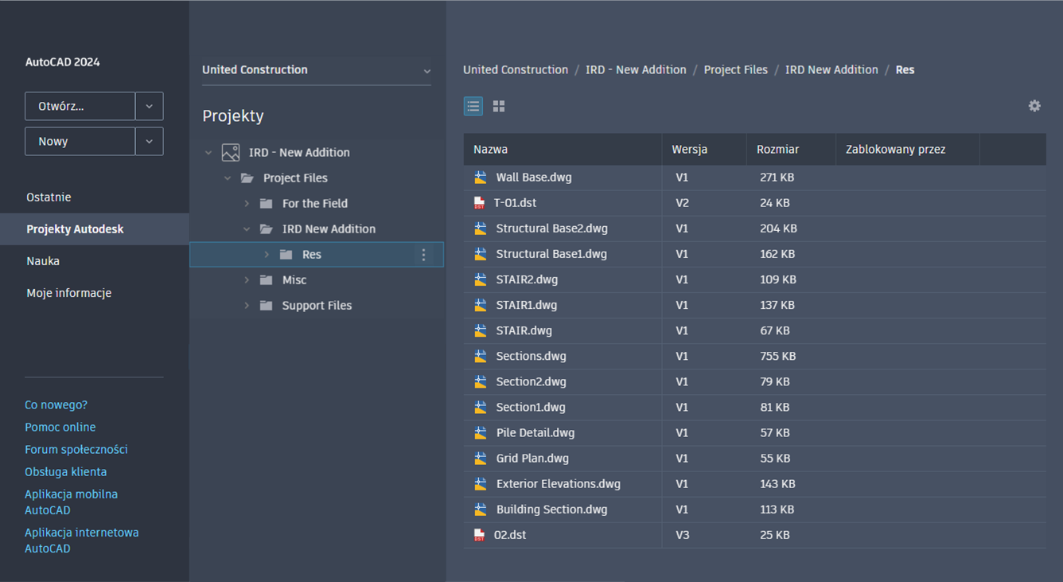Click the Project Files open folder icon
Screen dimensions: 1063x582
point(247,178)
